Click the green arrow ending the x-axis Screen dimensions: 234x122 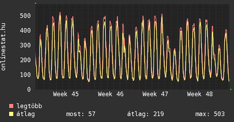click(231, 89)
